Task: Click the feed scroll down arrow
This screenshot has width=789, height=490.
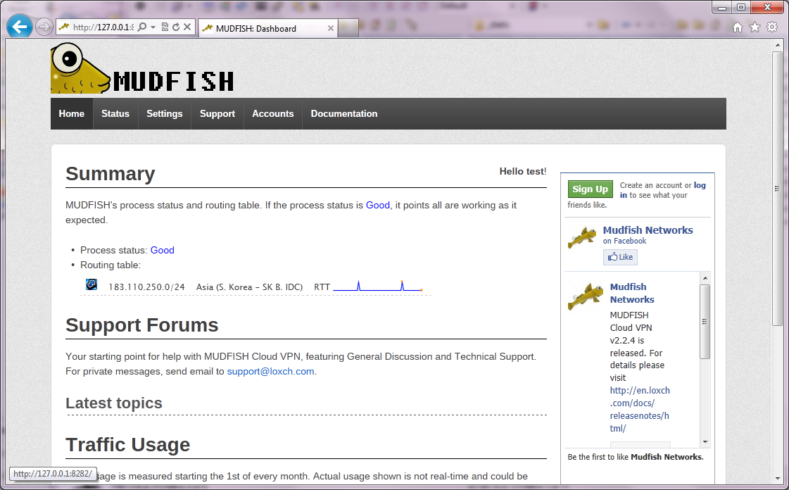Action: click(705, 441)
